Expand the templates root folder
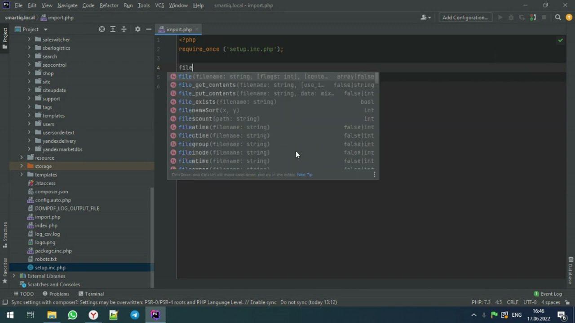575x323 pixels. coord(22,175)
